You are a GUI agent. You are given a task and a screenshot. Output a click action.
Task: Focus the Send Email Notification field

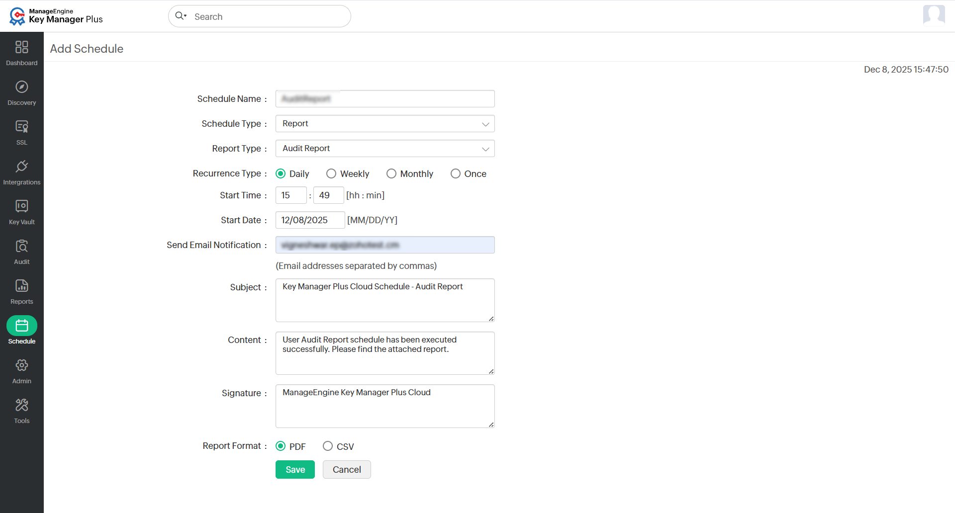385,245
